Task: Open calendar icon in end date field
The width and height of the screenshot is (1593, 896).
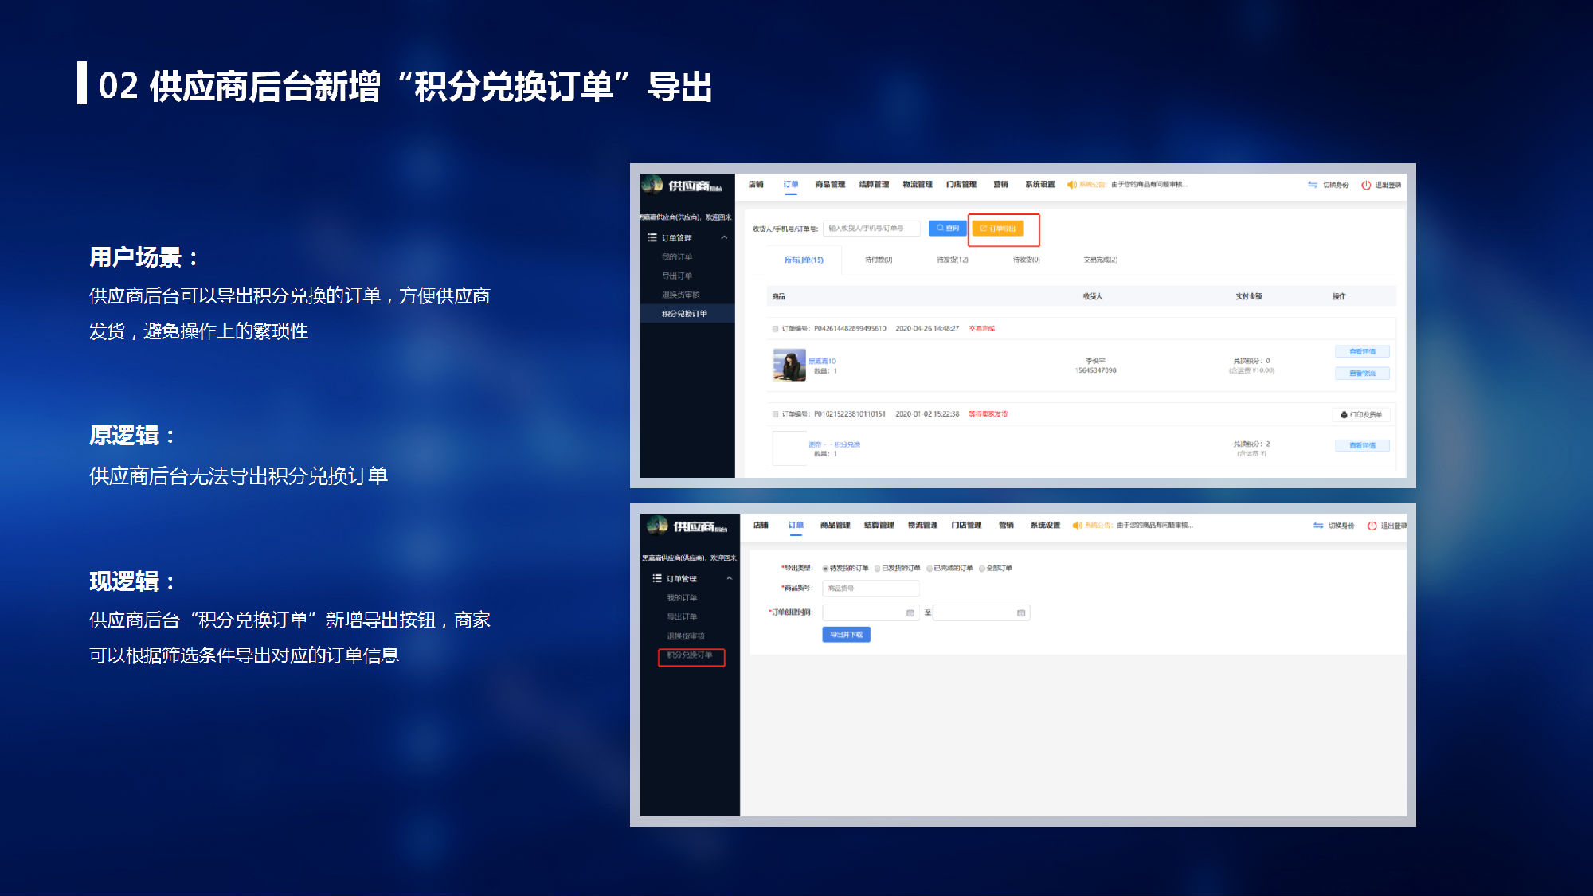Action: (x=1021, y=612)
